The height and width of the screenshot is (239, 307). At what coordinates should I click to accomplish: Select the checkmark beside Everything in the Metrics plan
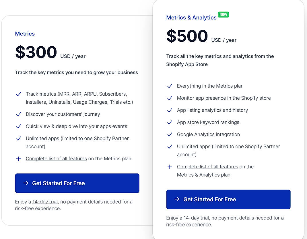pyautogui.click(x=170, y=86)
